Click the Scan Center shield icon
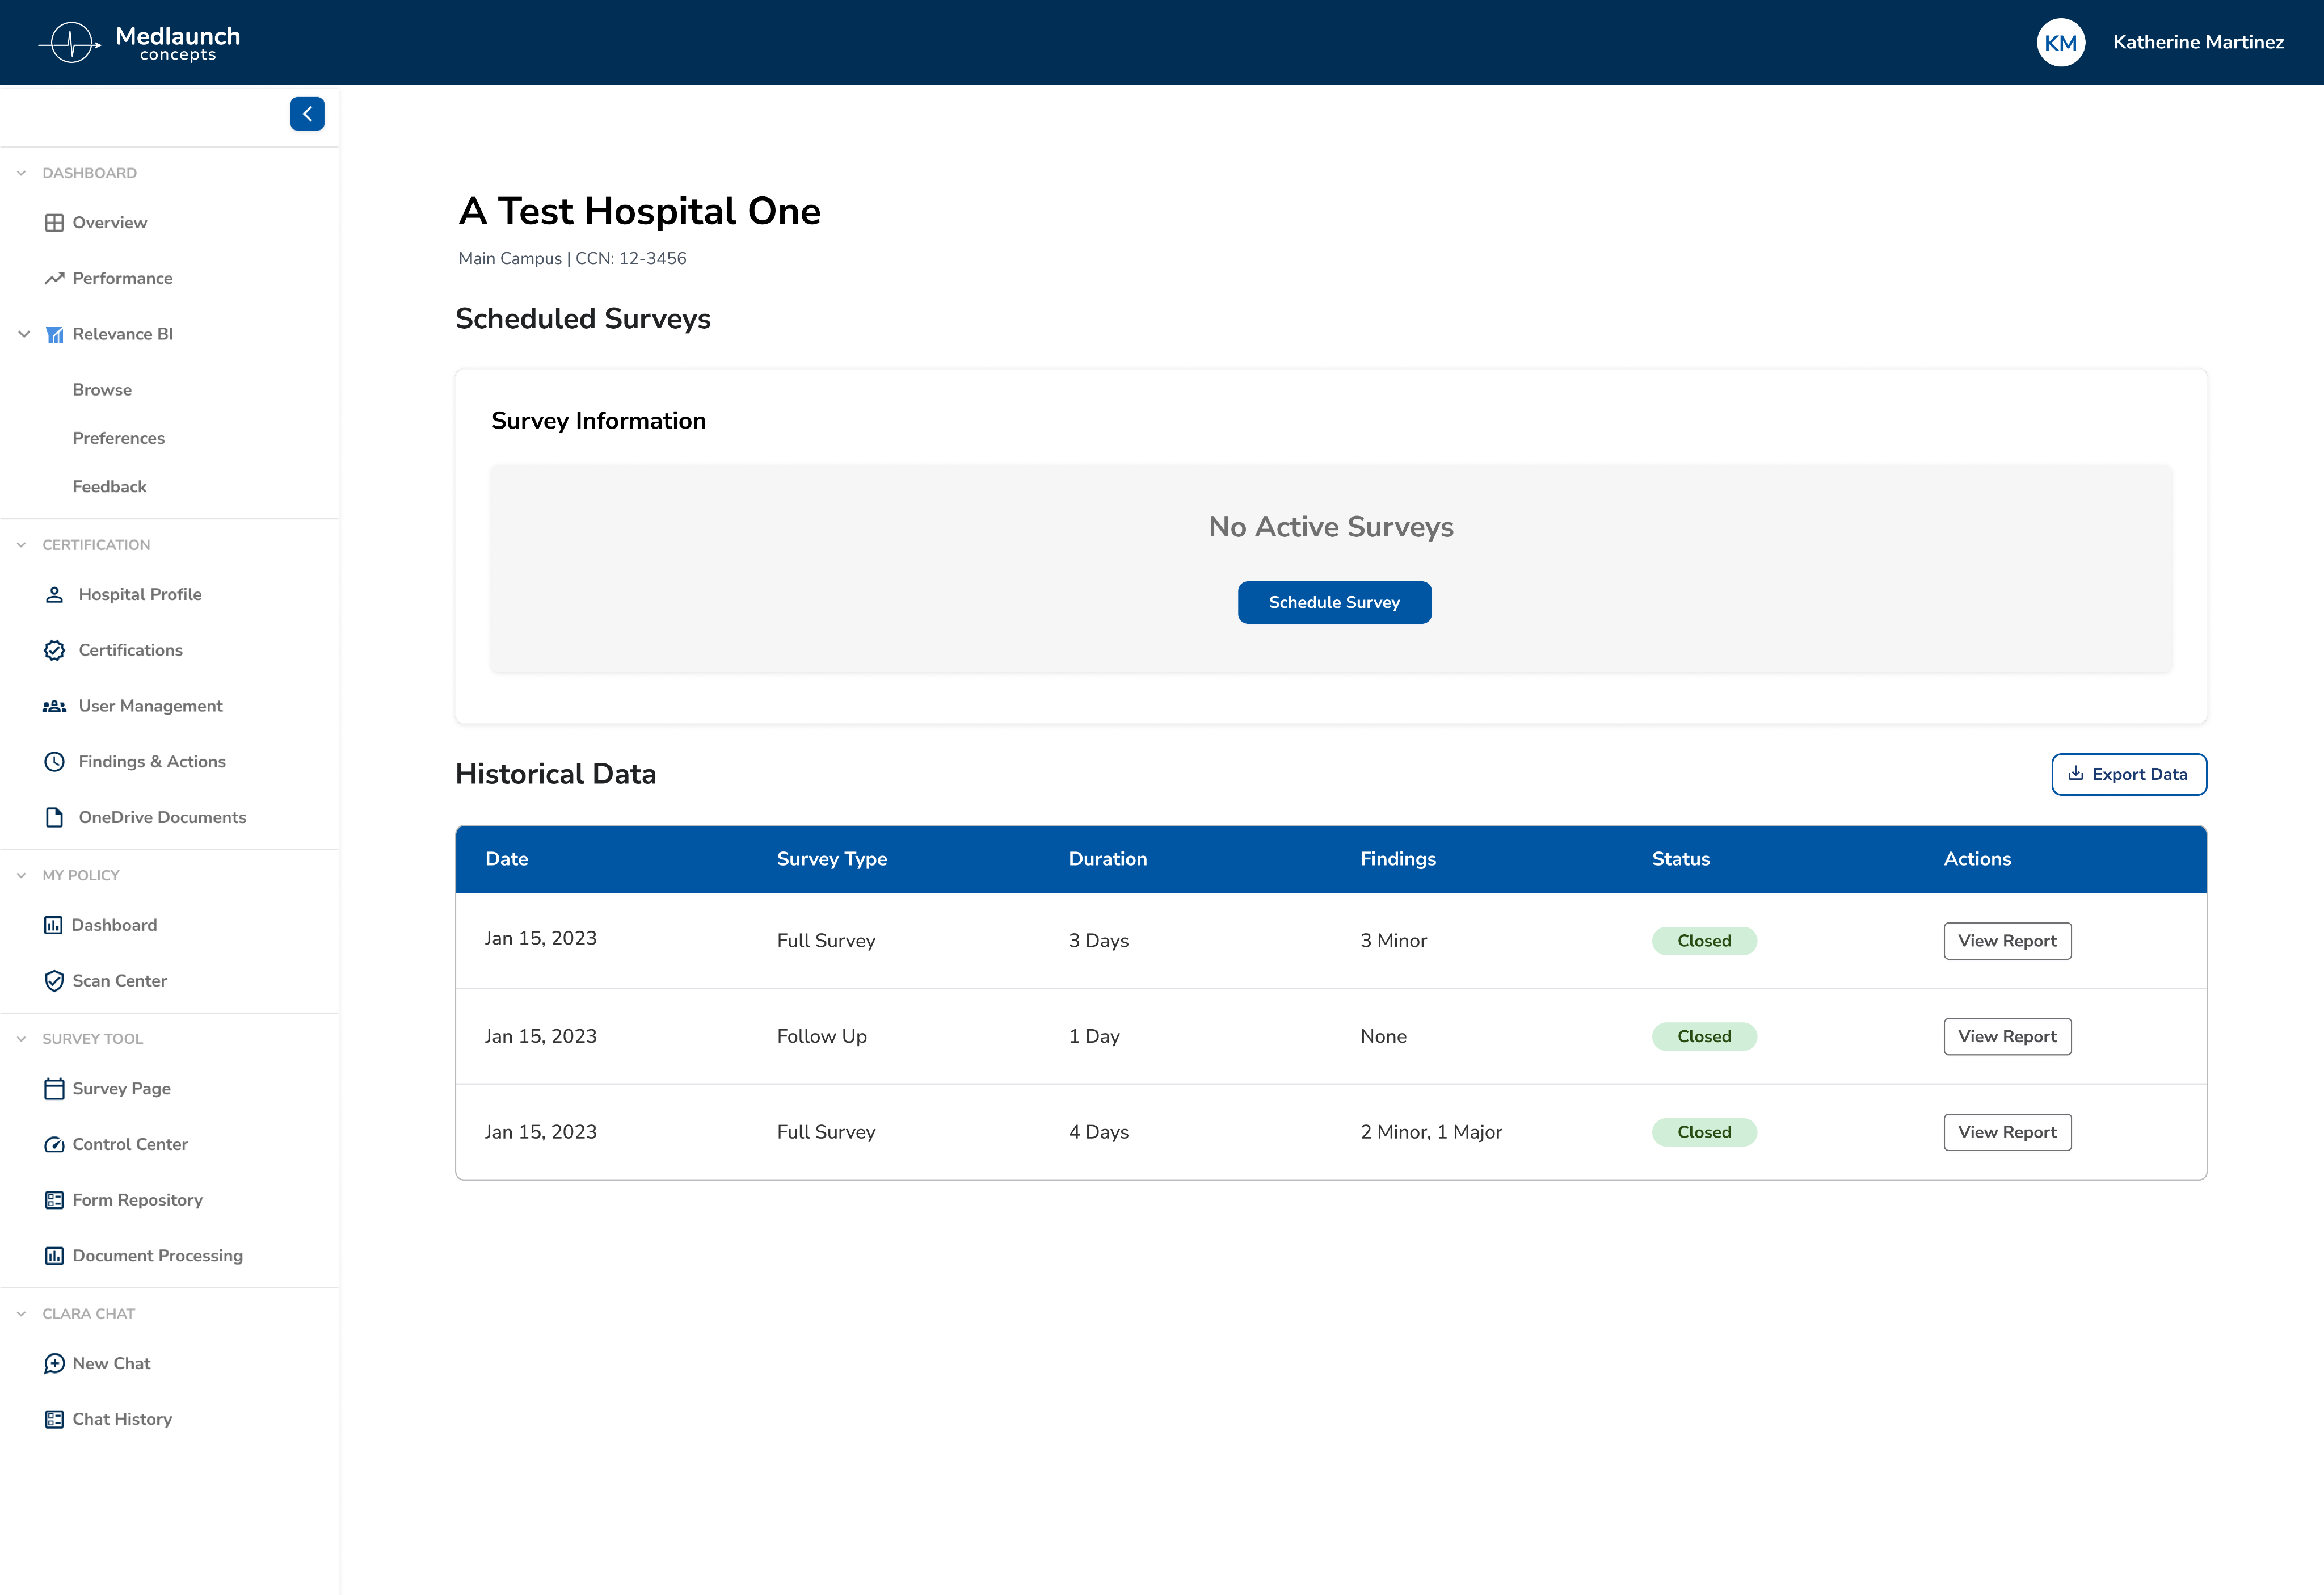The width and height of the screenshot is (2324, 1595). [54, 981]
